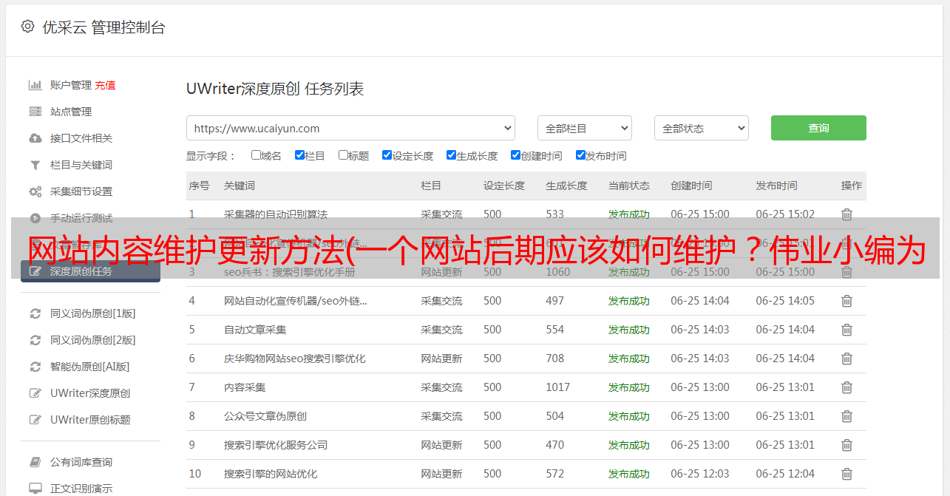Click the 栏目与关键词 filter icon
This screenshot has width=950, height=496.
point(35,165)
